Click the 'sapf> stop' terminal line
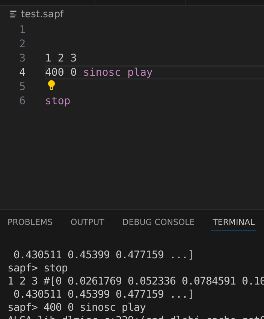Screen dimensions: 264x319 click(x=38, y=268)
